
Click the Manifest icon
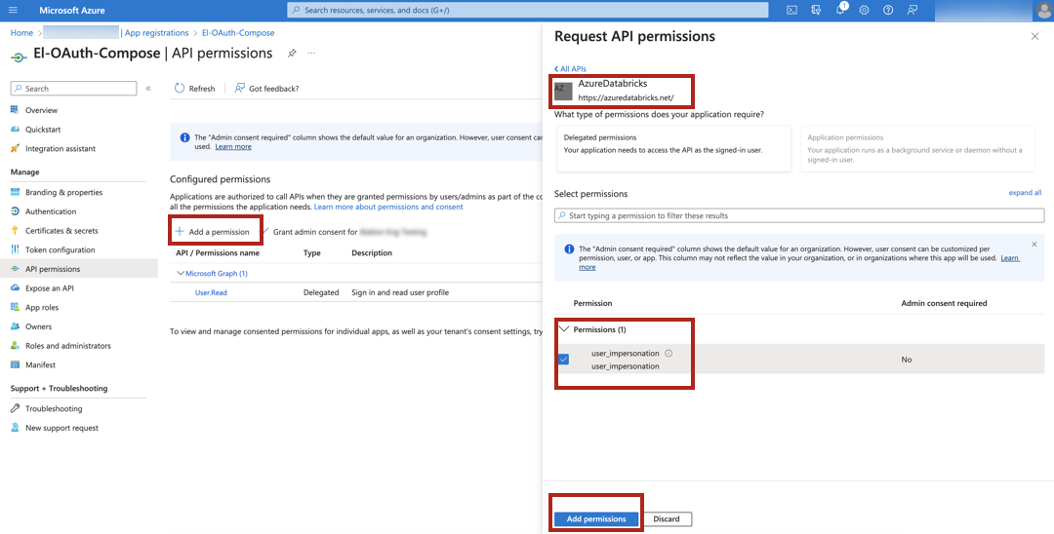pyautogui.click(x=15, y=364)
